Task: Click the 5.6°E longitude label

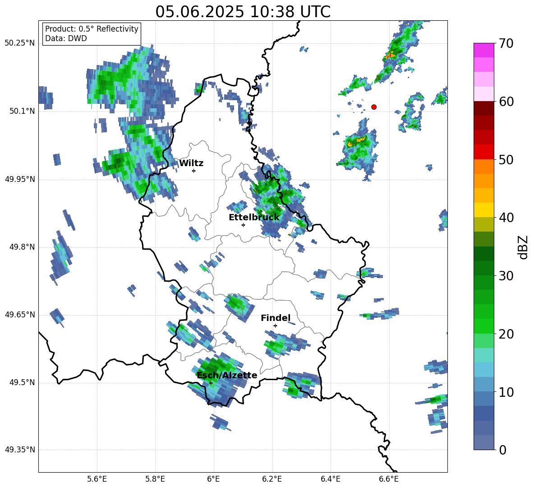Action: pos(97,479)
